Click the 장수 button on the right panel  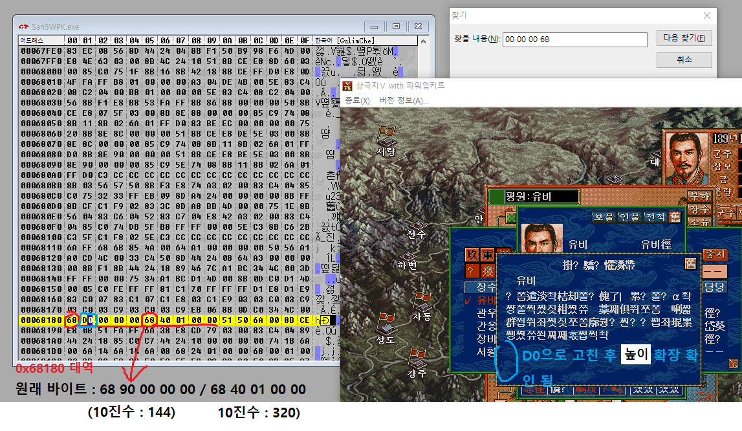[699, 209]
